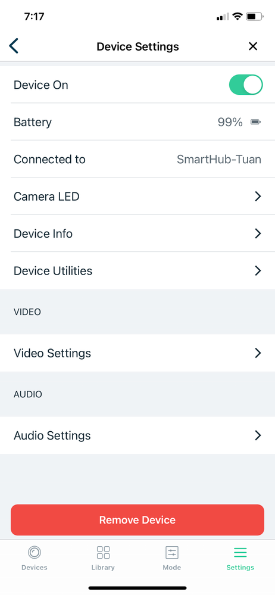Tap the 99% battery percentage
Screen dimensions: 275x595
click(230, 122)
